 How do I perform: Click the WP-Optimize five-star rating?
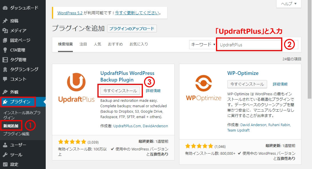199,146
